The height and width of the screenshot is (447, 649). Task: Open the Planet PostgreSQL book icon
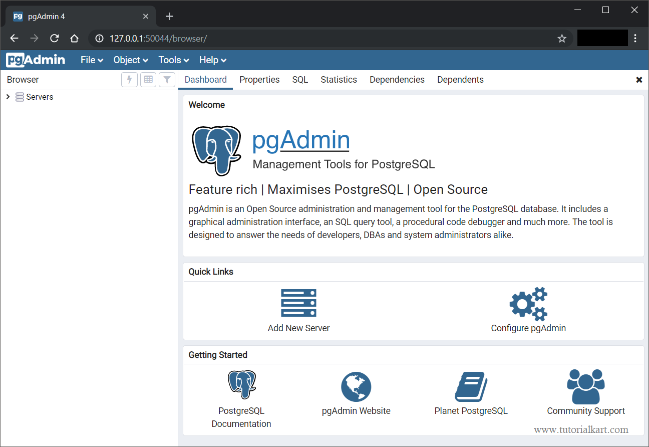pyautogui.click(x=471, y=386)
